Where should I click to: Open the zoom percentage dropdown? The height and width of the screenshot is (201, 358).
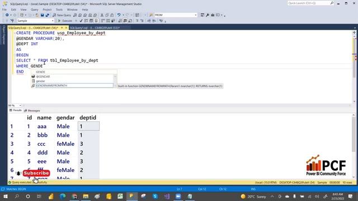20,106
